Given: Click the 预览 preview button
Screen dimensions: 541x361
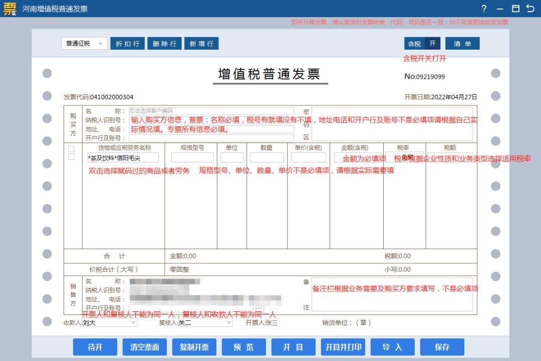Looking at the screenshot, I should click(243, 346).
